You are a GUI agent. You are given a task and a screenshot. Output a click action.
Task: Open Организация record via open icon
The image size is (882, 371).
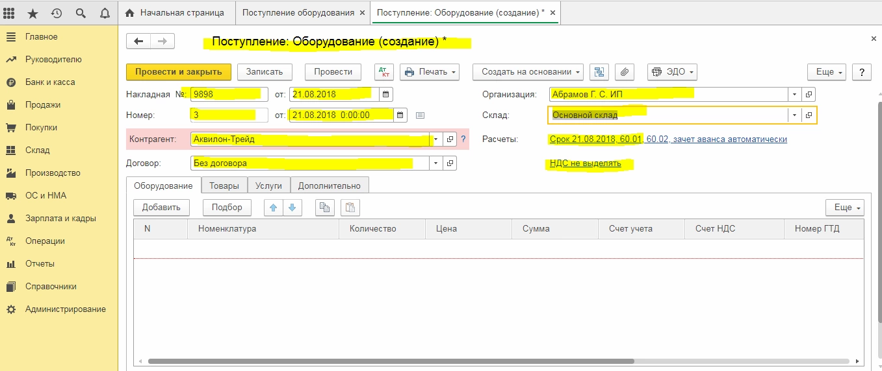tap(809, 94)
